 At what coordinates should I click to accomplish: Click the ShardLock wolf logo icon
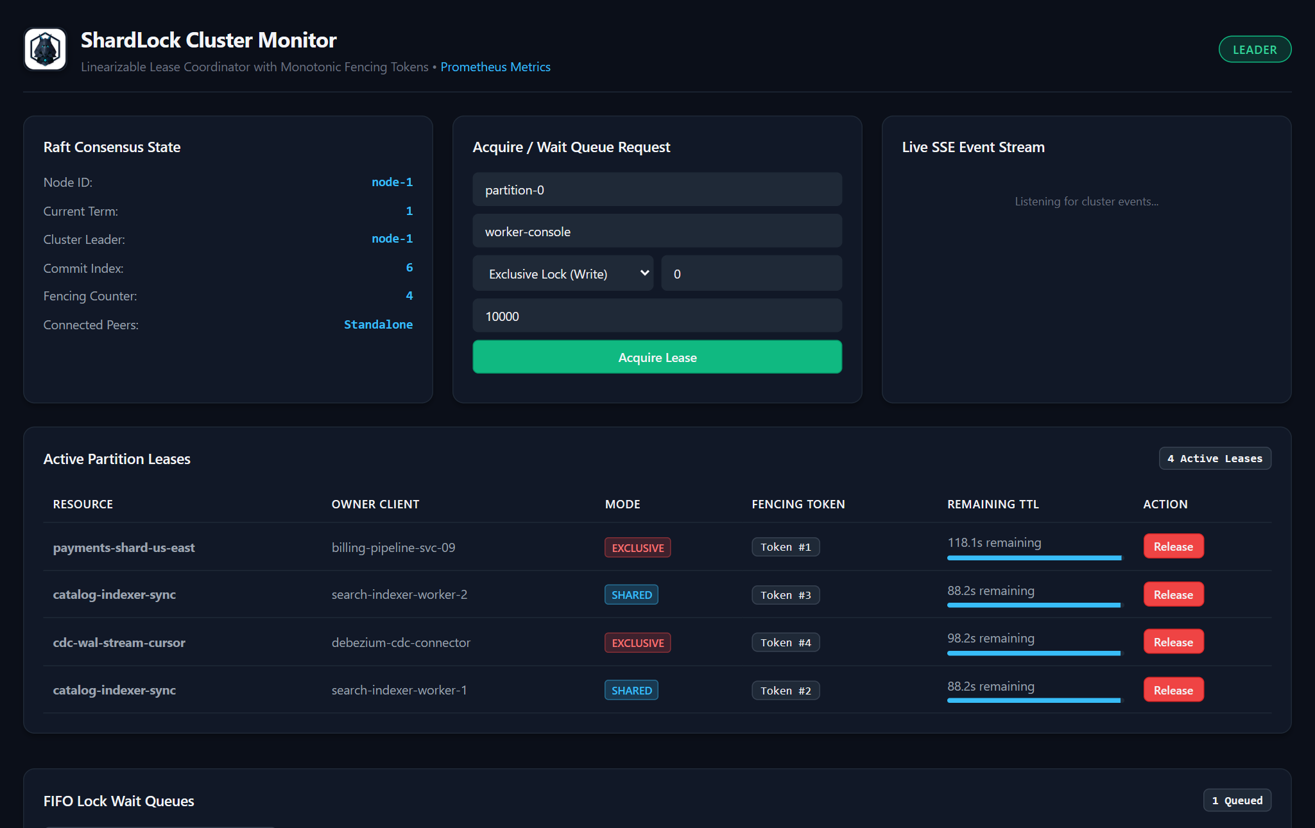(45, 49)
